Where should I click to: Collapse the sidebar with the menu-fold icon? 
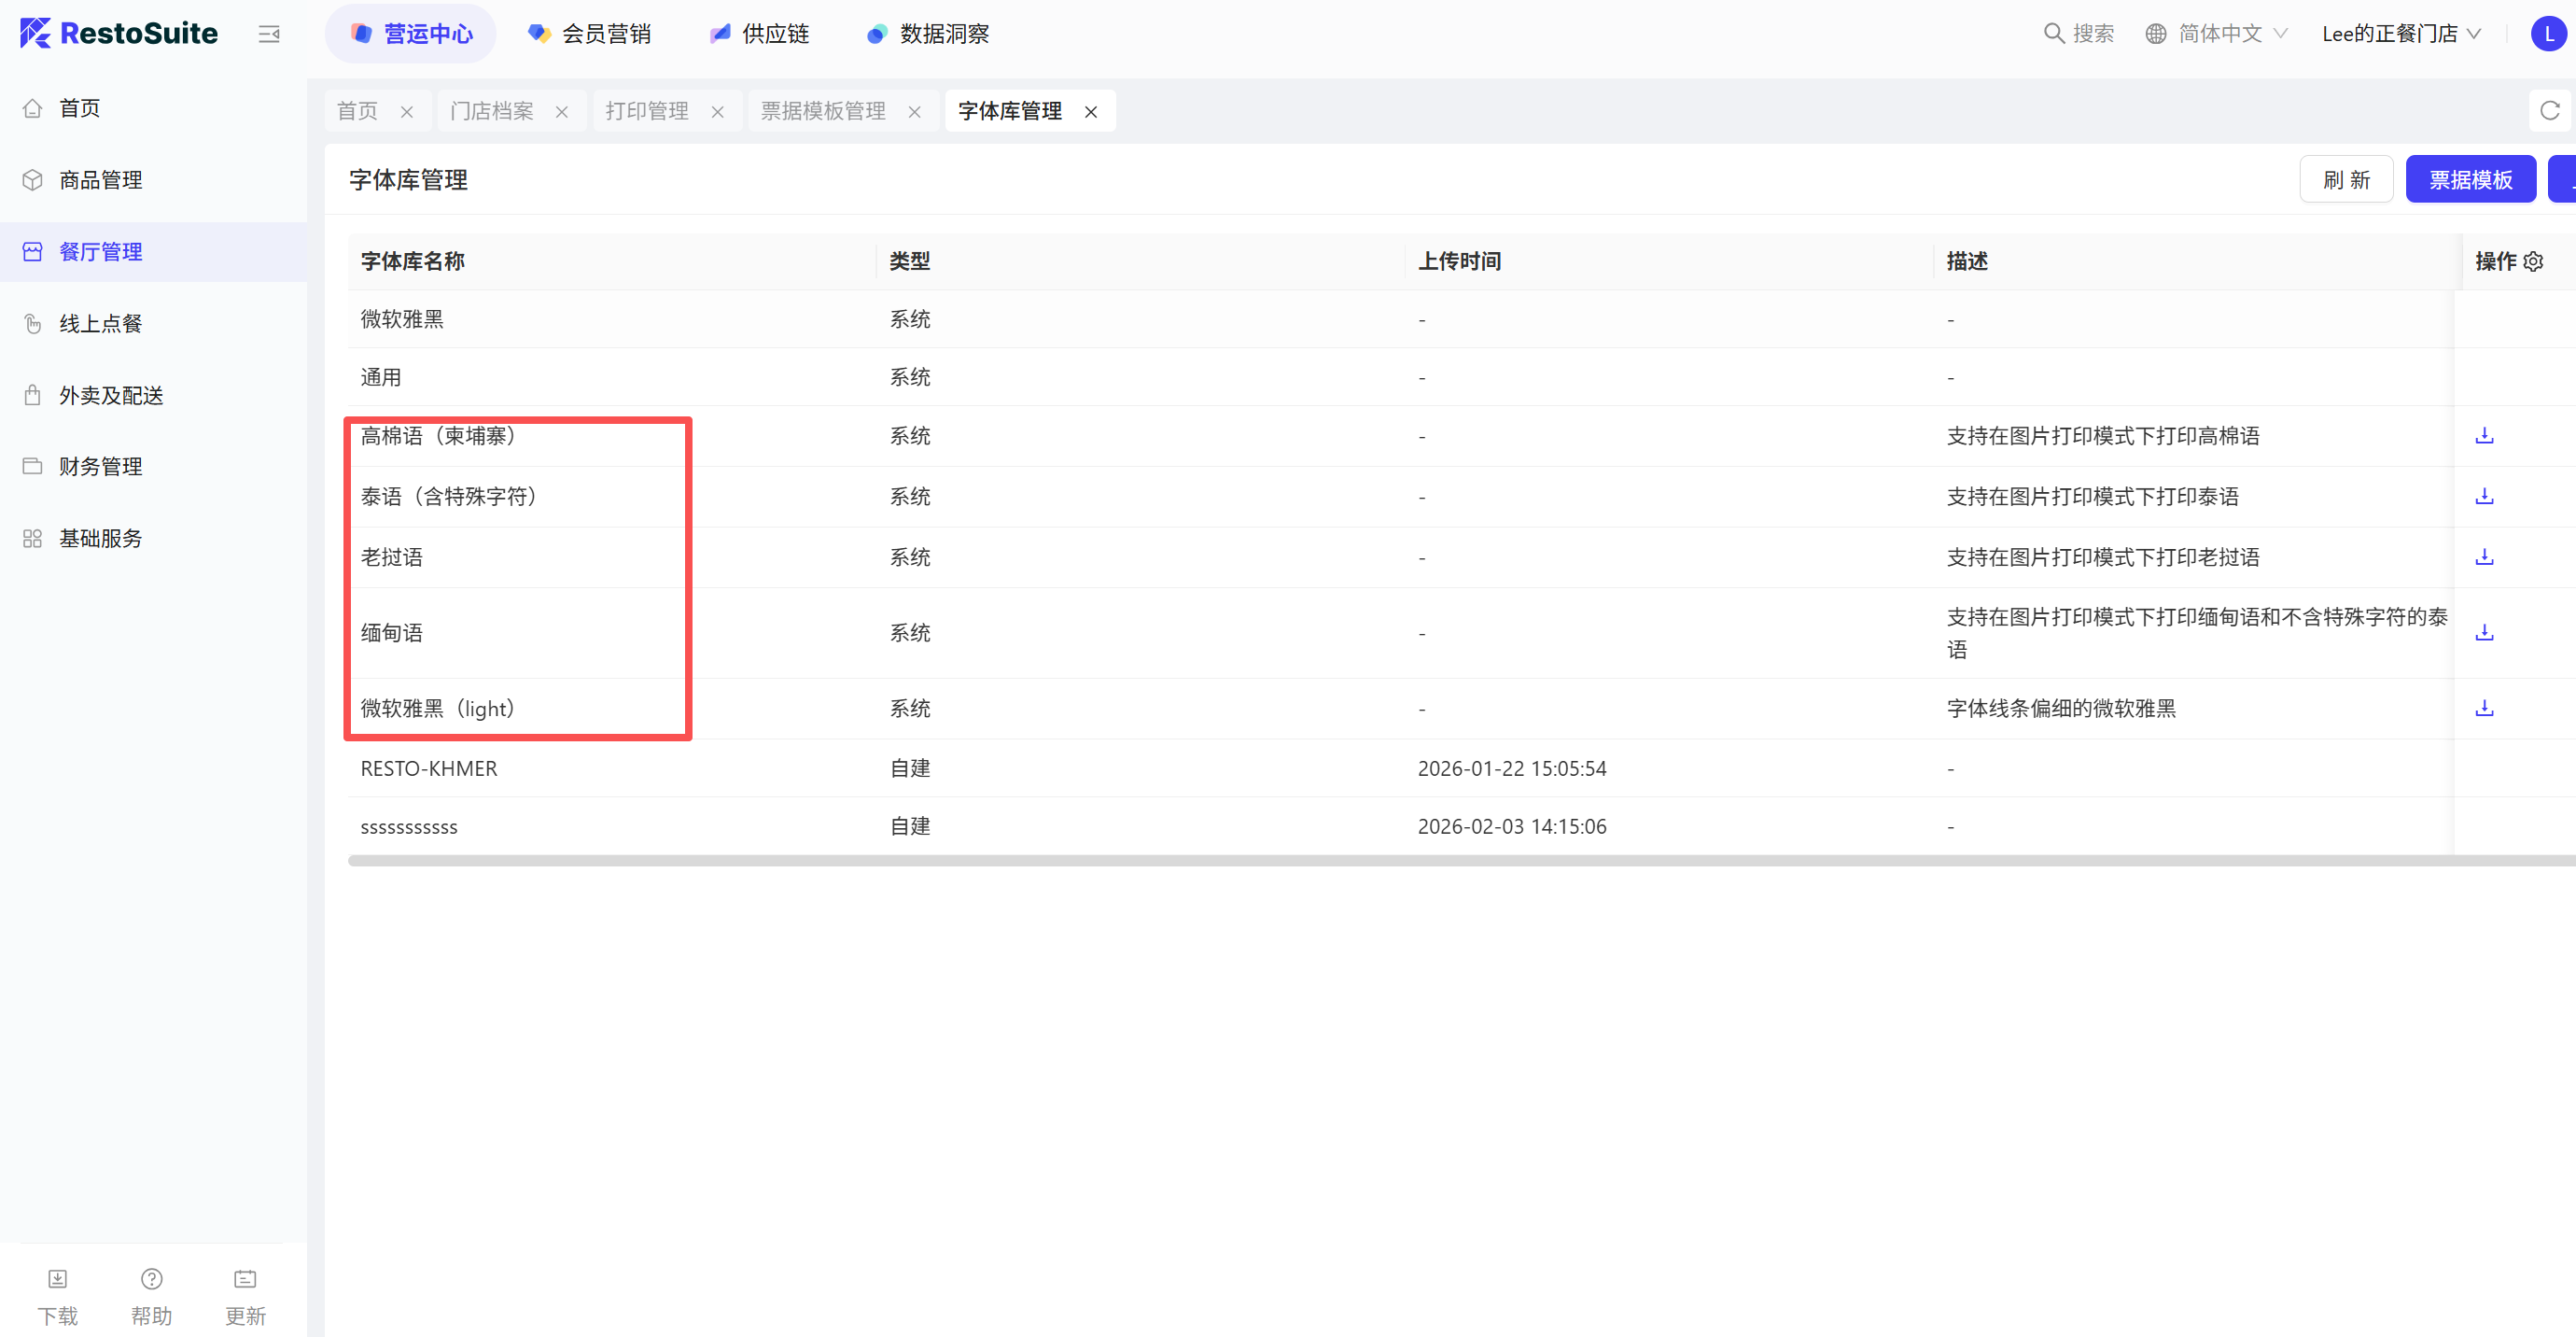coord(269,34)
